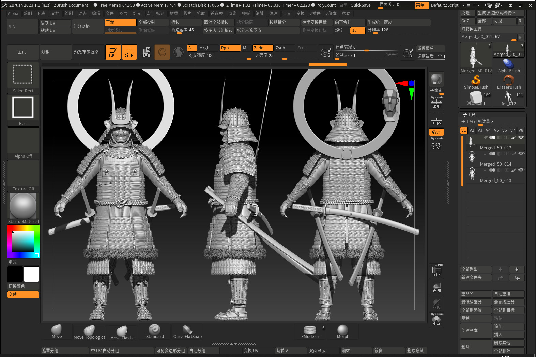536x357 pixels.
Task: Open the Alpha Off selector
Action: [x=23, y=143]
